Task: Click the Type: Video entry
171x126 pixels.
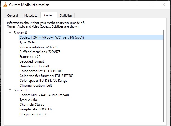Action: tap(28, 42)
